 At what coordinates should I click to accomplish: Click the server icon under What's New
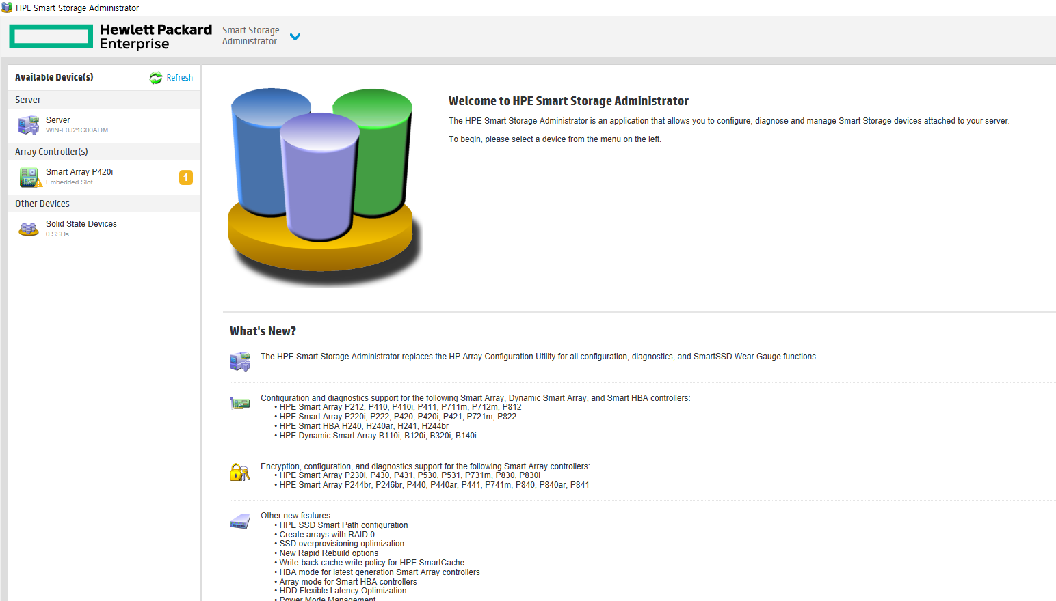pyautogui.click(x=240, y=361)
